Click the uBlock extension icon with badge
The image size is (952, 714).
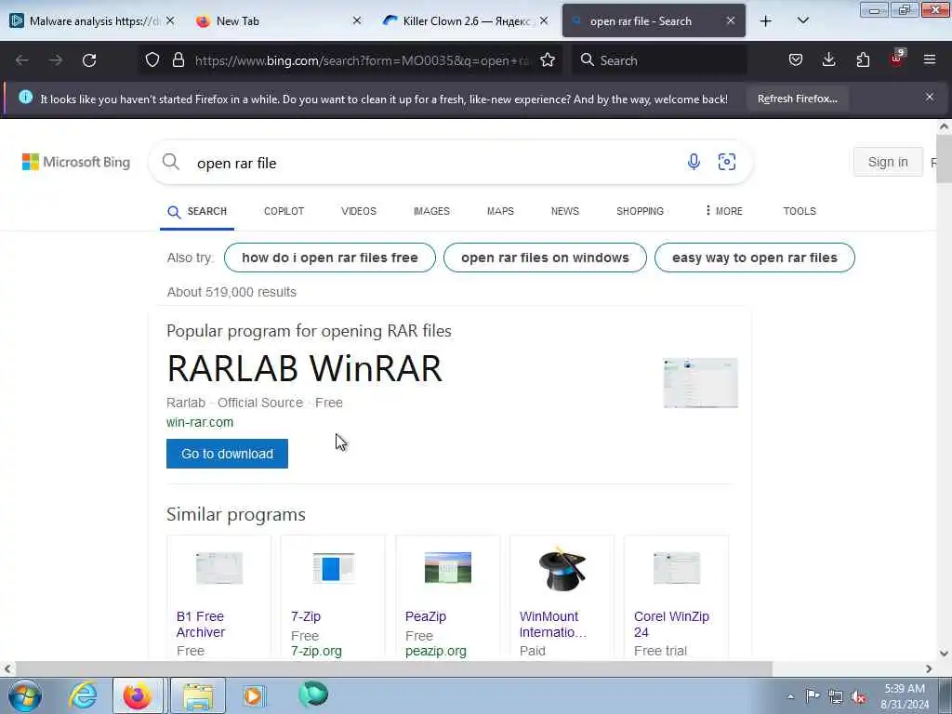point(897,59)
